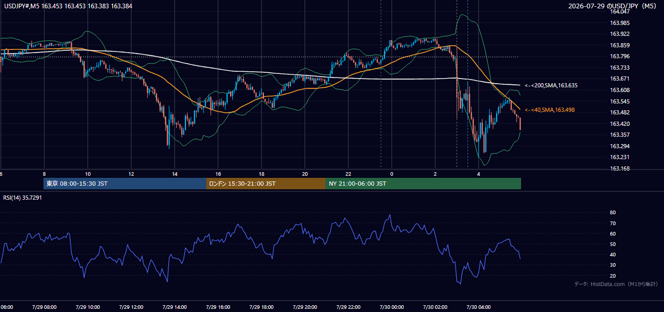This screenshot has height=312, width=664.
Task: Click hour label 0 under price chart
Action: 392,174
